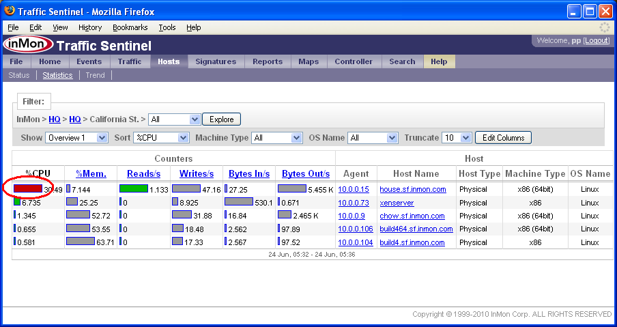
Task: Open the View menu
Action: click(x=60, y=27)
